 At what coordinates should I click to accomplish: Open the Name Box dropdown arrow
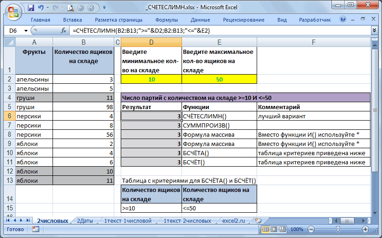click(26, 31)
